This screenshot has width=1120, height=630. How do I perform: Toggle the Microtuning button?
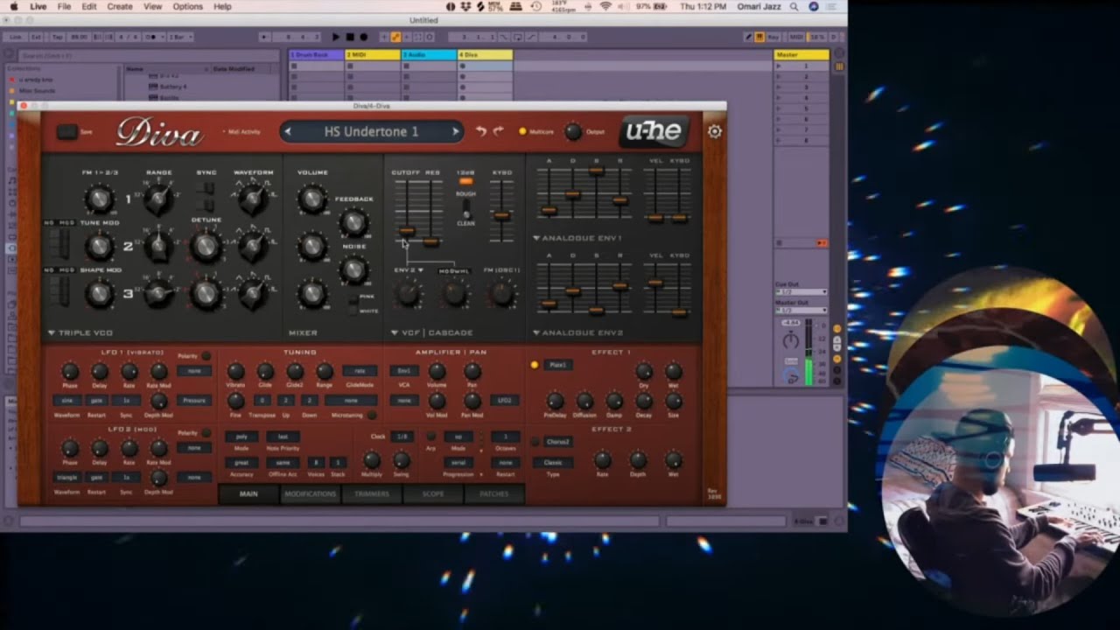(372, 415)
